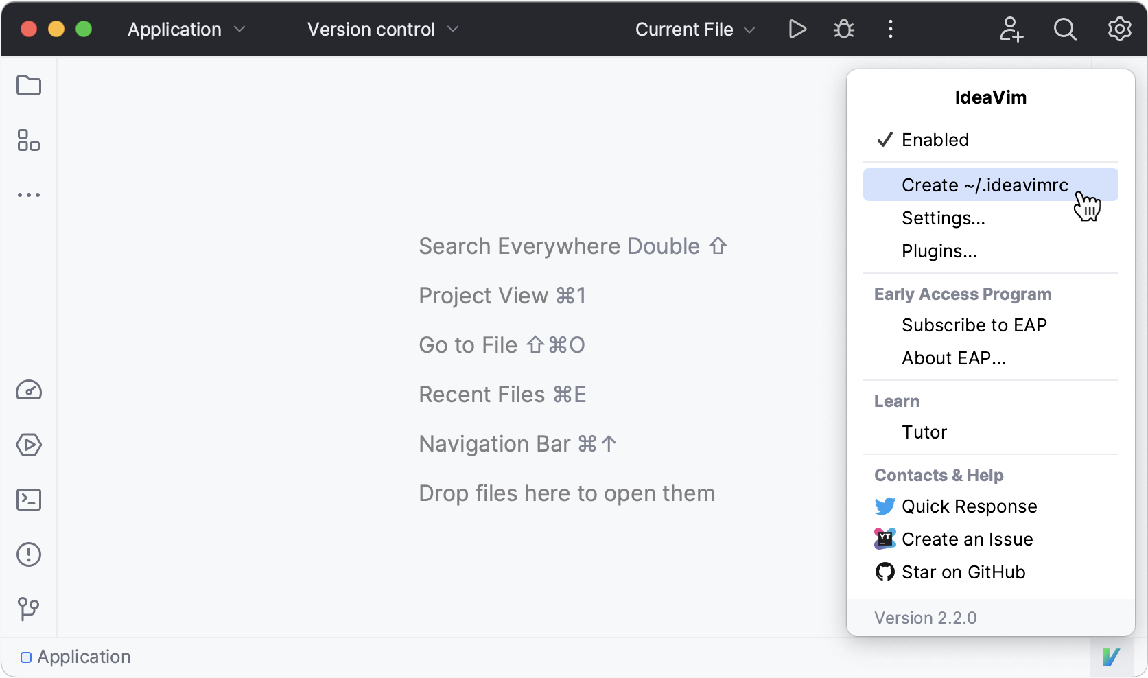Open Plugins... menu item
1148x678 pixels.
click(x=991, y=251)
